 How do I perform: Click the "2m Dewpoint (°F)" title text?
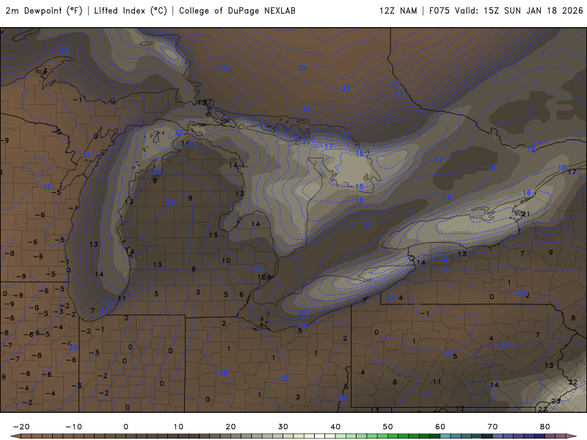pyautogui.click(x=44, y=11)
